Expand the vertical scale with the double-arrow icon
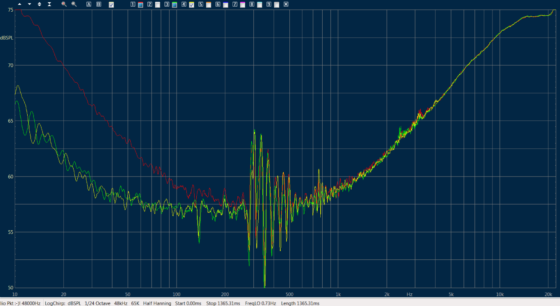This screenshot has height=306, width=560. coord(40,4)
